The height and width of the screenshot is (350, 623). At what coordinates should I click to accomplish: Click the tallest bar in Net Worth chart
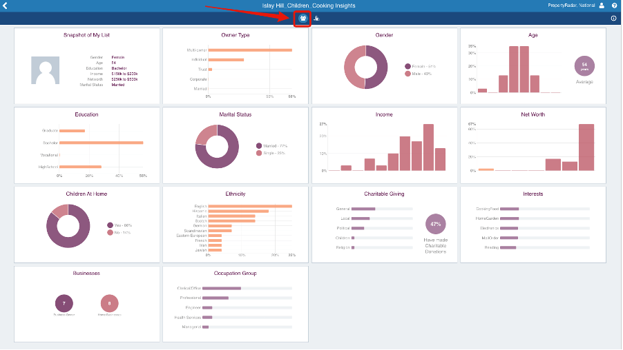click(x=586, y=147)
